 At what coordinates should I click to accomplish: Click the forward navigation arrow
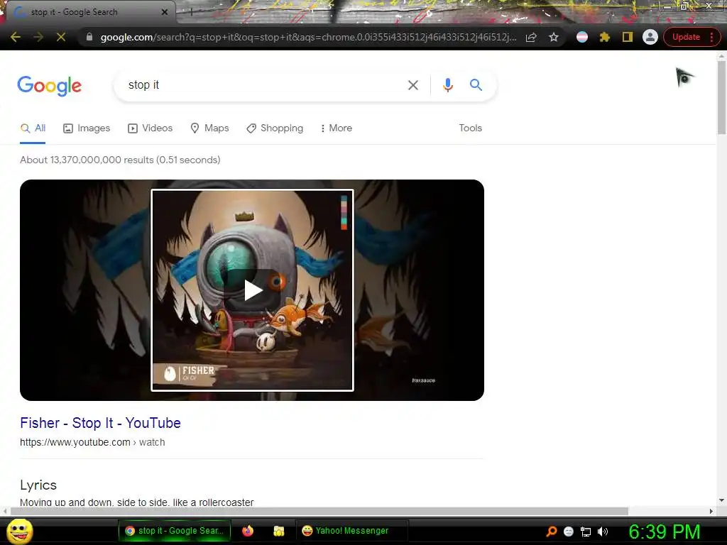pos(38,37)
